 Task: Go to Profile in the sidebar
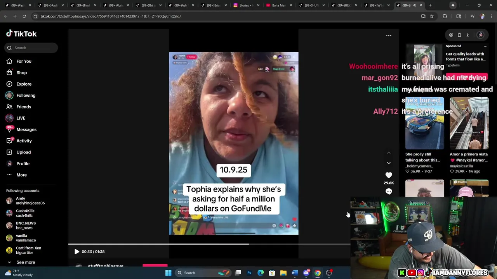23,164
